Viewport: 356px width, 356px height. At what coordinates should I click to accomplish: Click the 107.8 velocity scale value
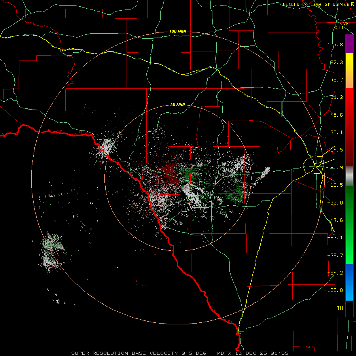tap(335, 44)
